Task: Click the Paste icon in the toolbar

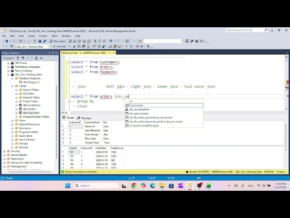Action: click(x=104, y=41)
